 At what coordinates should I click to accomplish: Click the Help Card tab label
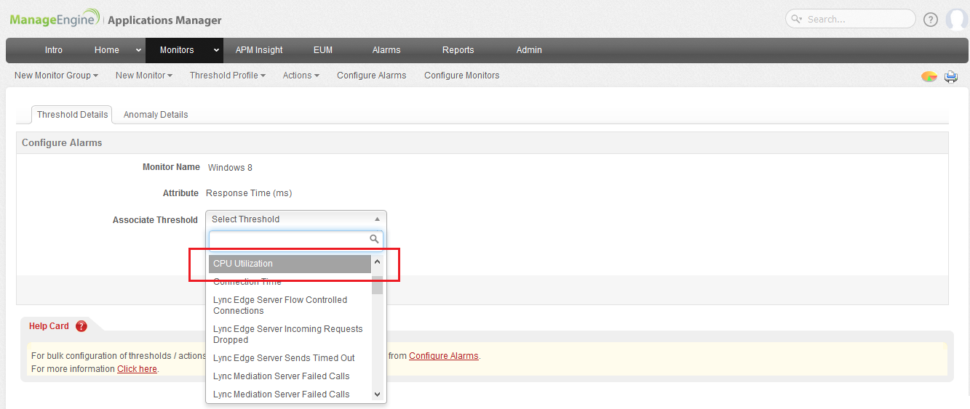coord(49,326)
